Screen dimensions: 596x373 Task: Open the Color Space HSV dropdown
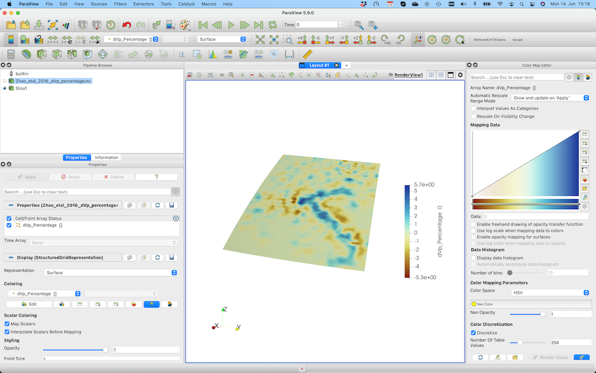tap(550, 292)
